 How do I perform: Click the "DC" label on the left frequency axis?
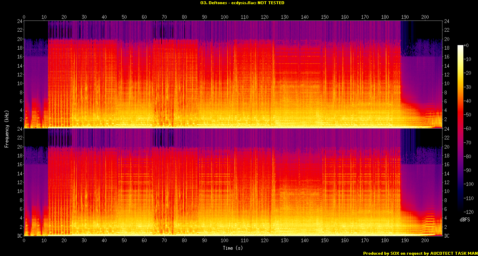tap(19, 236)
